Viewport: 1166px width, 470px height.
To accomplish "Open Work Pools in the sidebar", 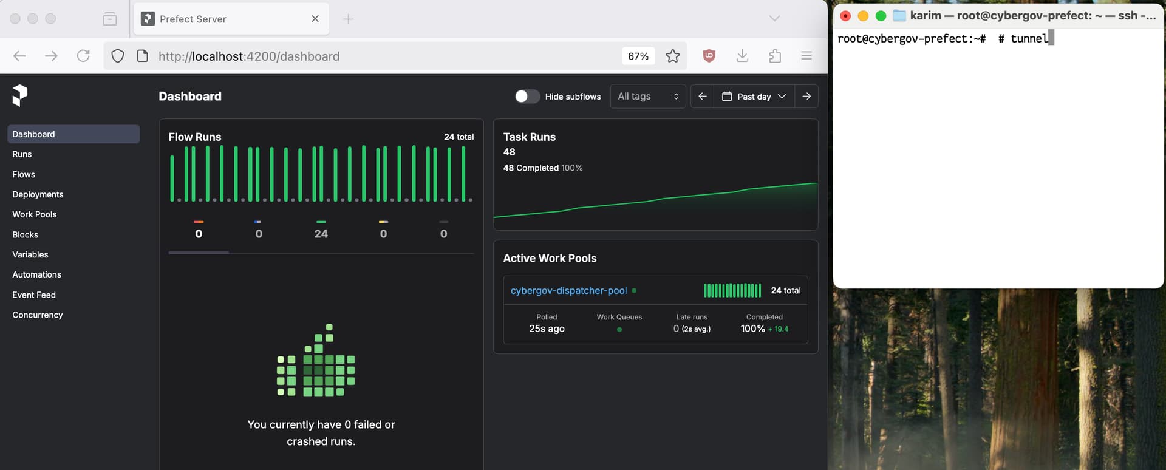I will coord(73,214).
